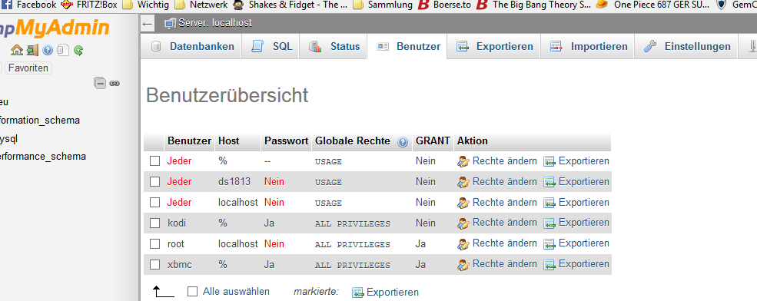Open the FRITZ!Box bookmark
The height and width of the screenshot is (301, 757).
[x=88, y=5]
